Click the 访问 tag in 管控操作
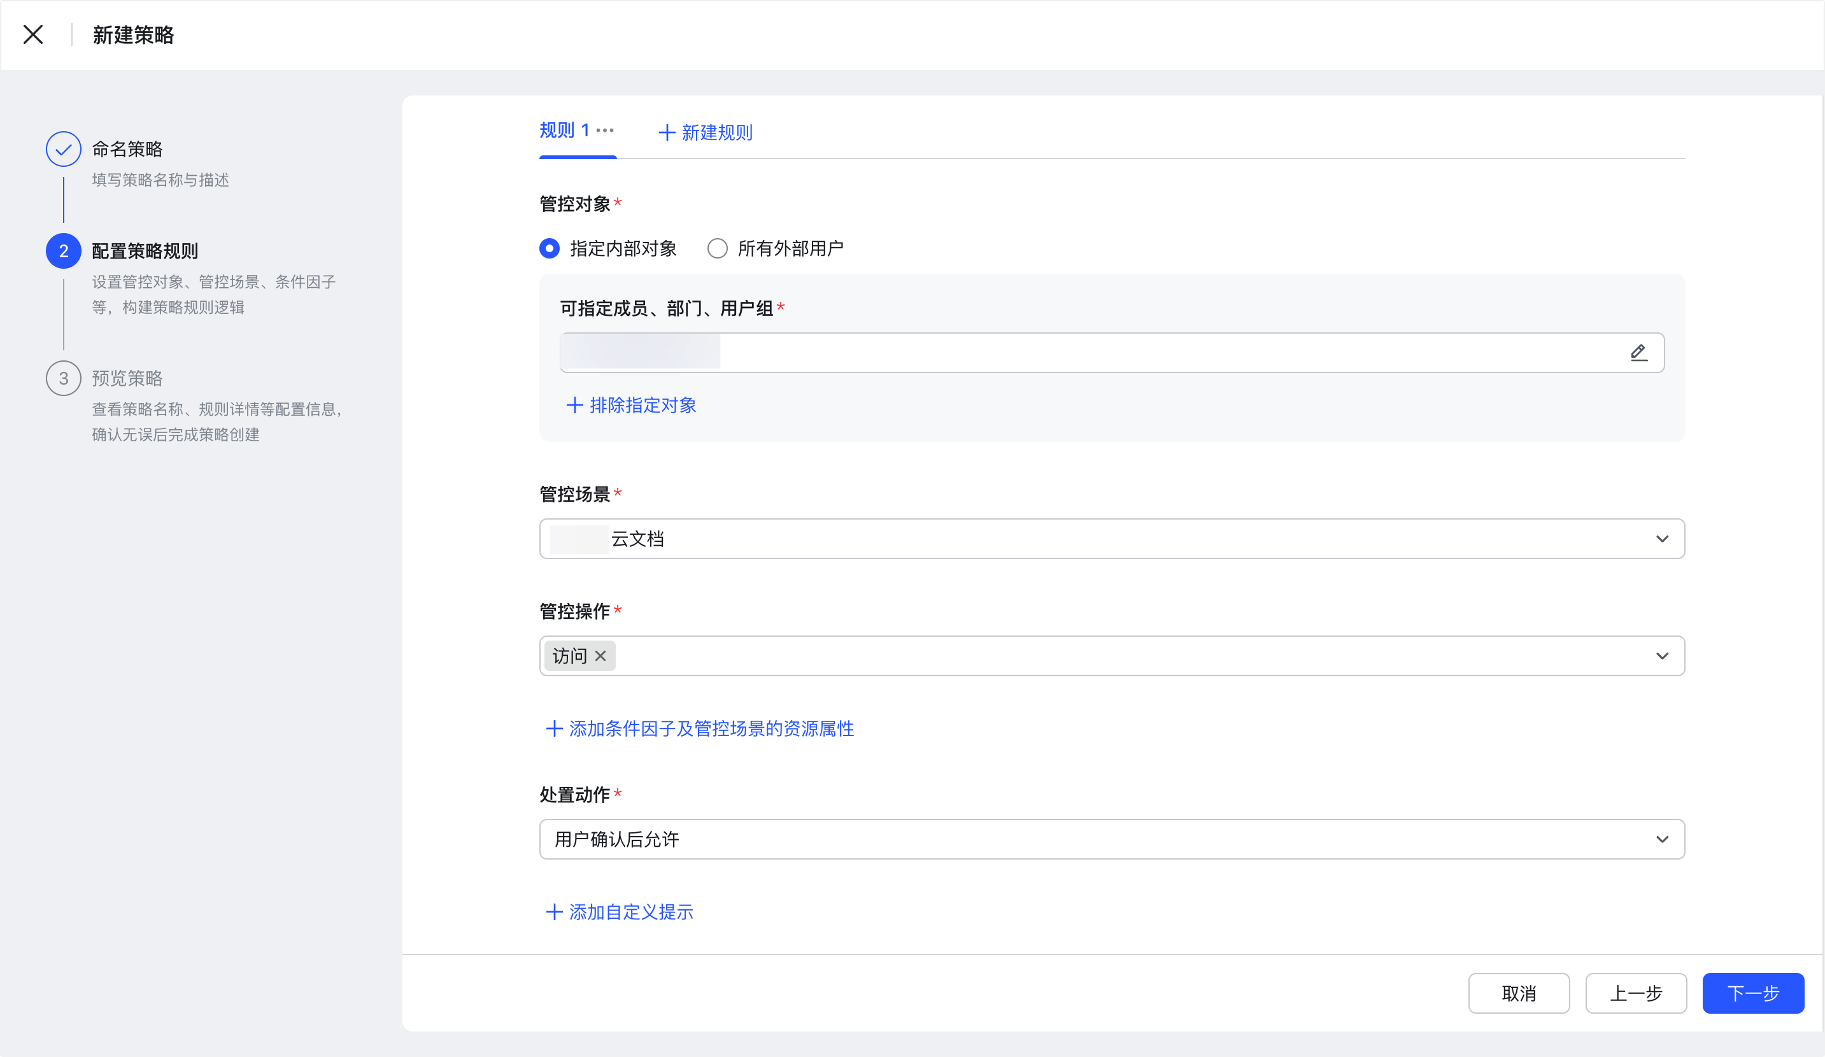The image size is (1825, 1057). [579, 656]
